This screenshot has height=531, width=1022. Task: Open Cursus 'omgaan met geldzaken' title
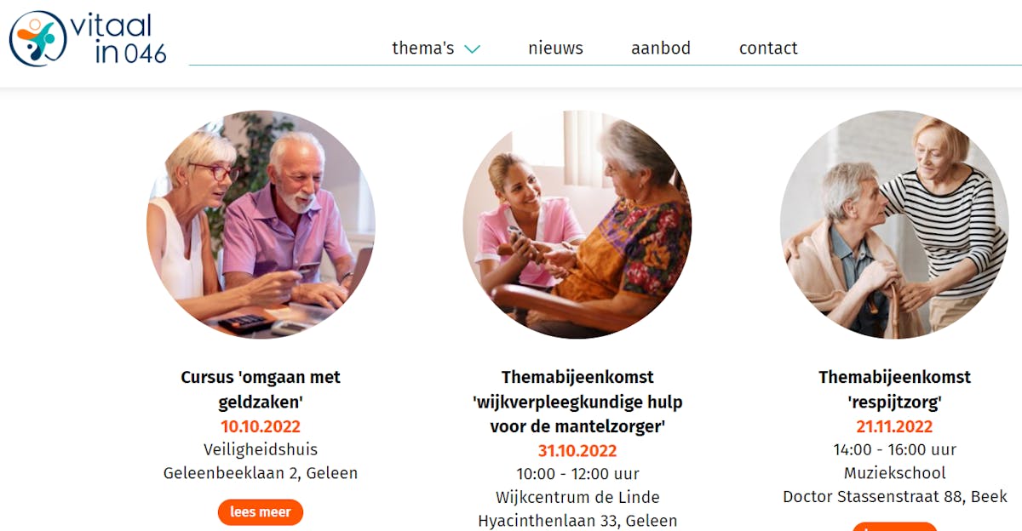click(x=261, y=389)
